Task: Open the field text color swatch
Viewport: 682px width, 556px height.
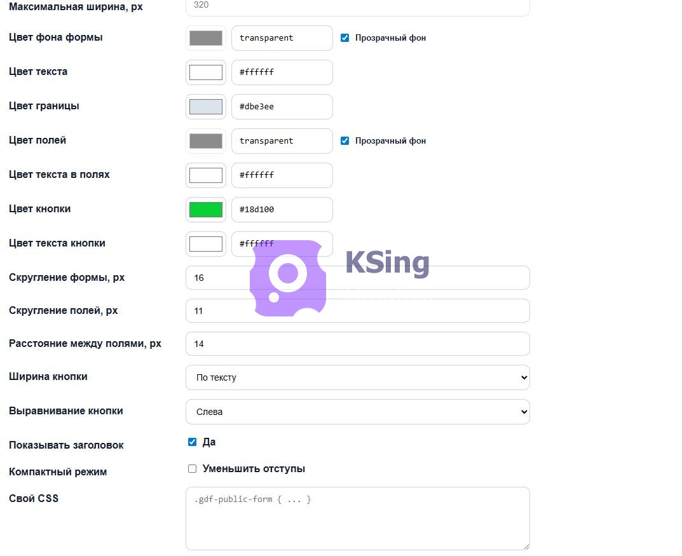Action: [206, 175]
